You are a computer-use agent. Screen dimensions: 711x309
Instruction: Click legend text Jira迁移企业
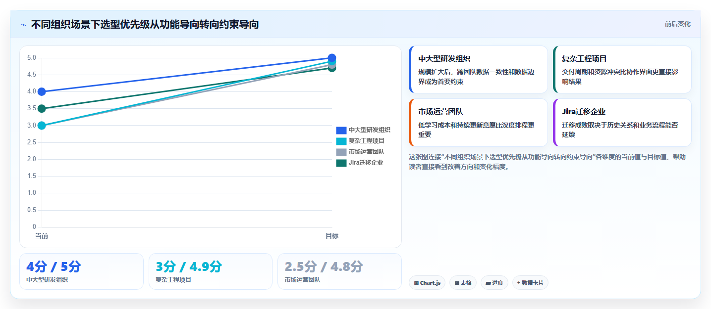366,163
